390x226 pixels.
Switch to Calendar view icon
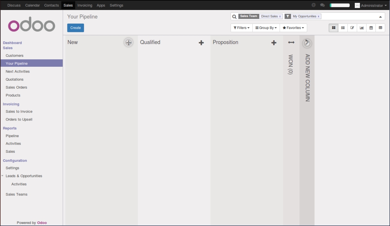371,28
